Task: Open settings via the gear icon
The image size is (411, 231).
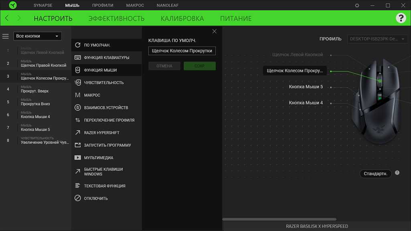Action: click(357, 6)
